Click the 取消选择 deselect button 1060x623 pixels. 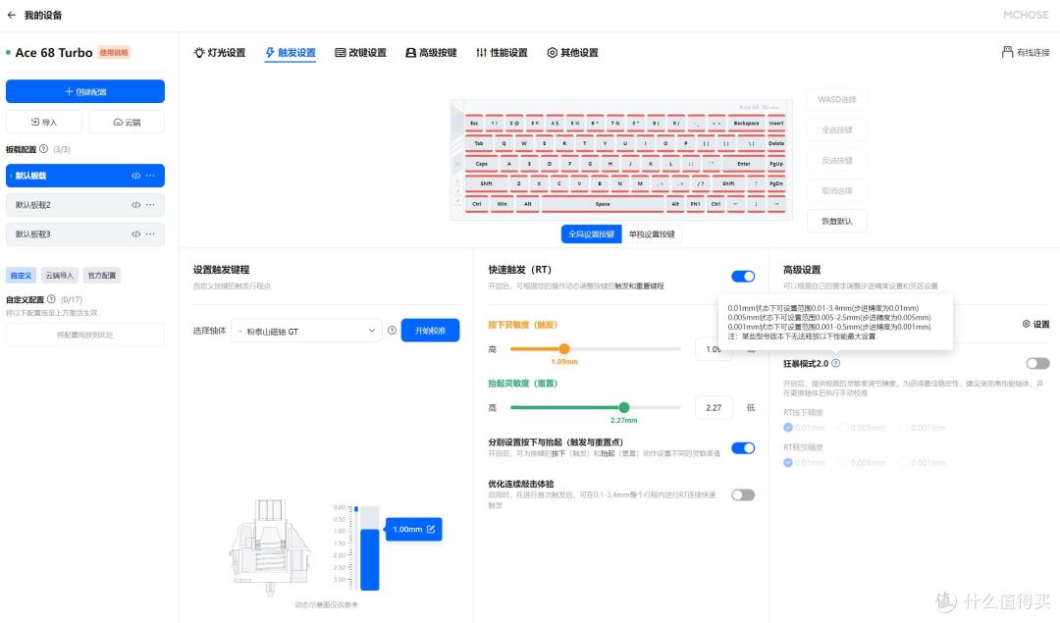(x=837, y=190)
